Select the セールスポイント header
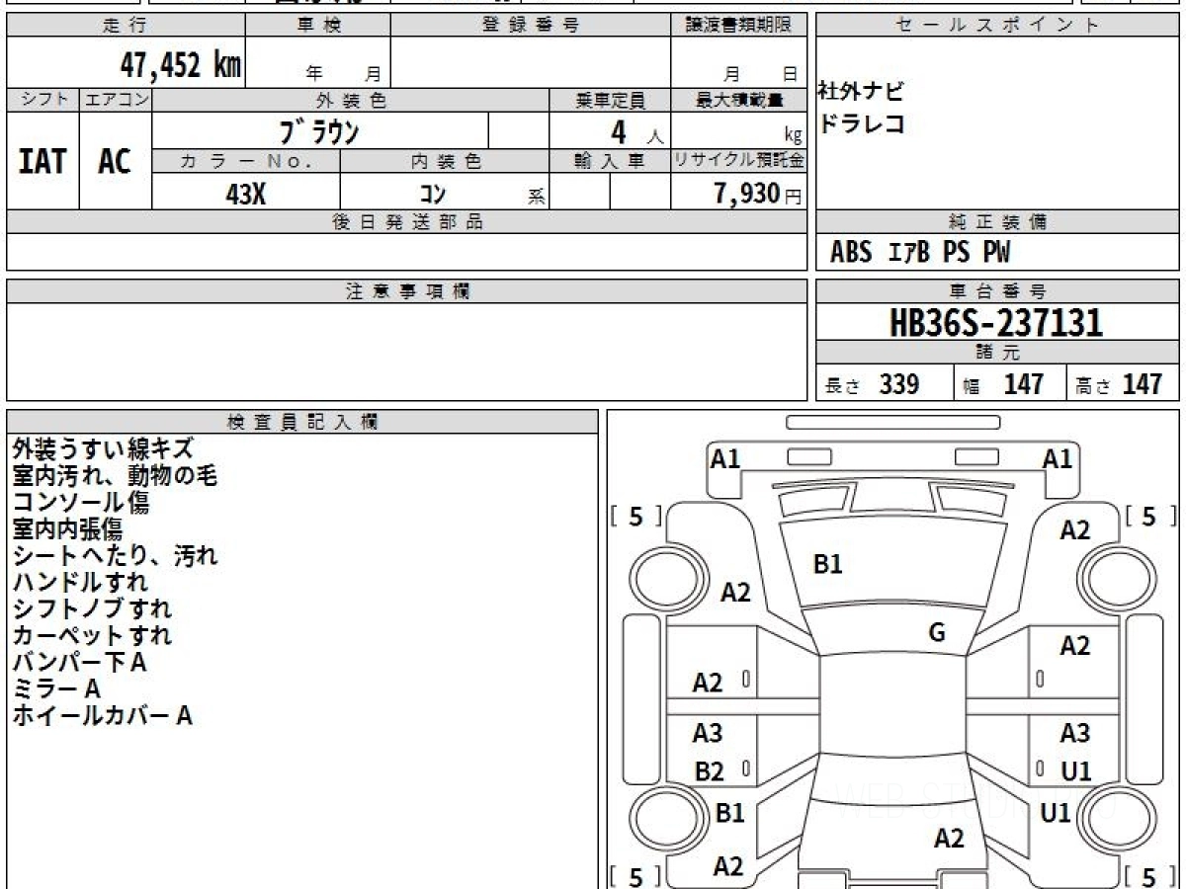The height and width of the screenshot is (889, 1186). tap(997, 26)
